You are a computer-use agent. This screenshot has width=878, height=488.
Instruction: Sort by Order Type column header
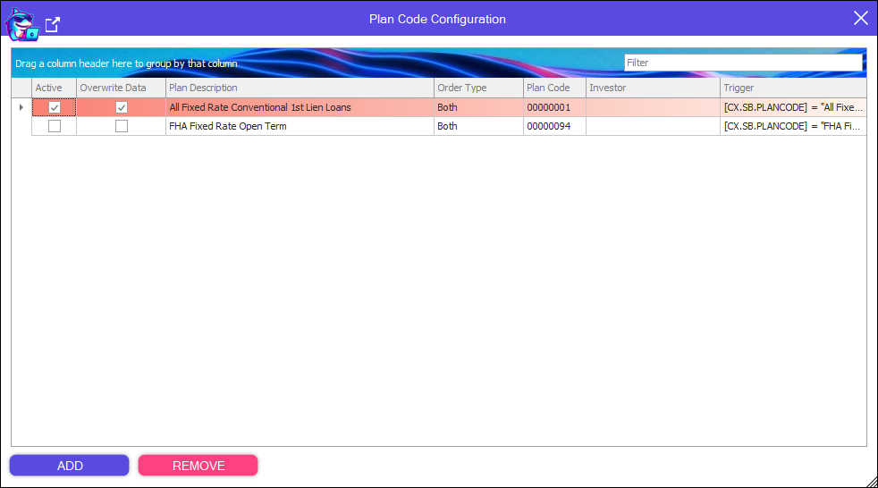point(477,88)
